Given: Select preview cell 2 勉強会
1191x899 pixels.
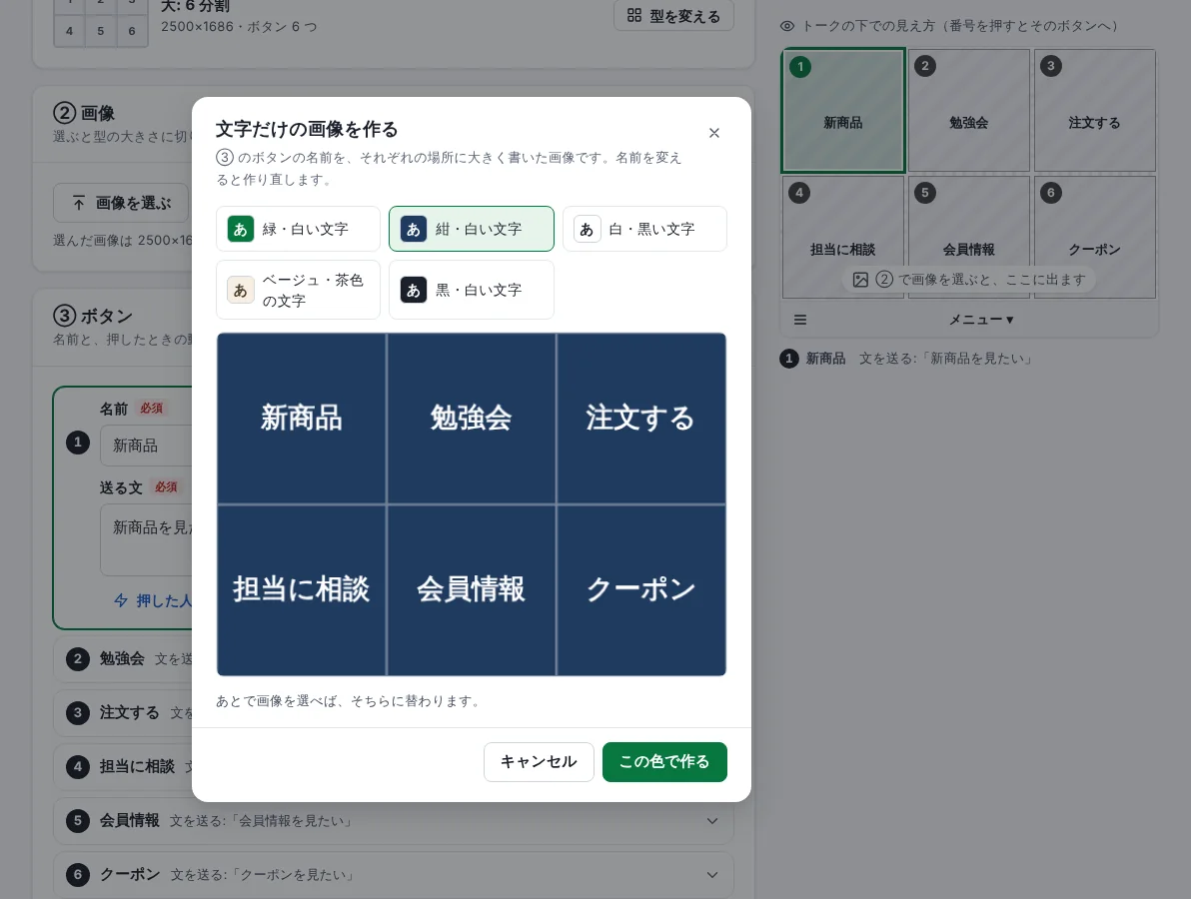Looking at the screenshot, I should (x=968, y=111).
